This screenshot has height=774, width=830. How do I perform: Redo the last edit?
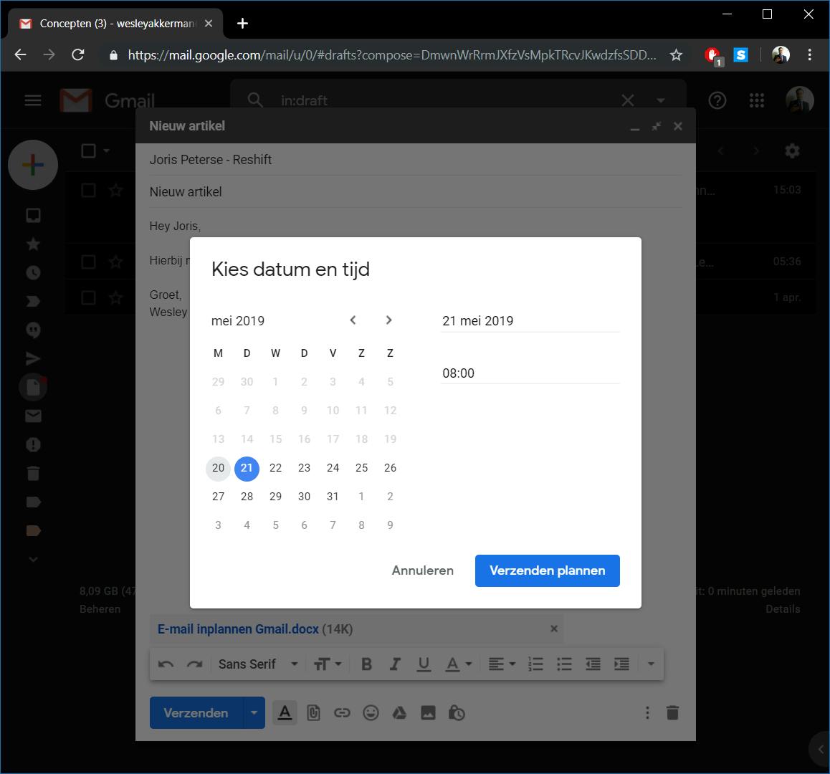point(194,664)
